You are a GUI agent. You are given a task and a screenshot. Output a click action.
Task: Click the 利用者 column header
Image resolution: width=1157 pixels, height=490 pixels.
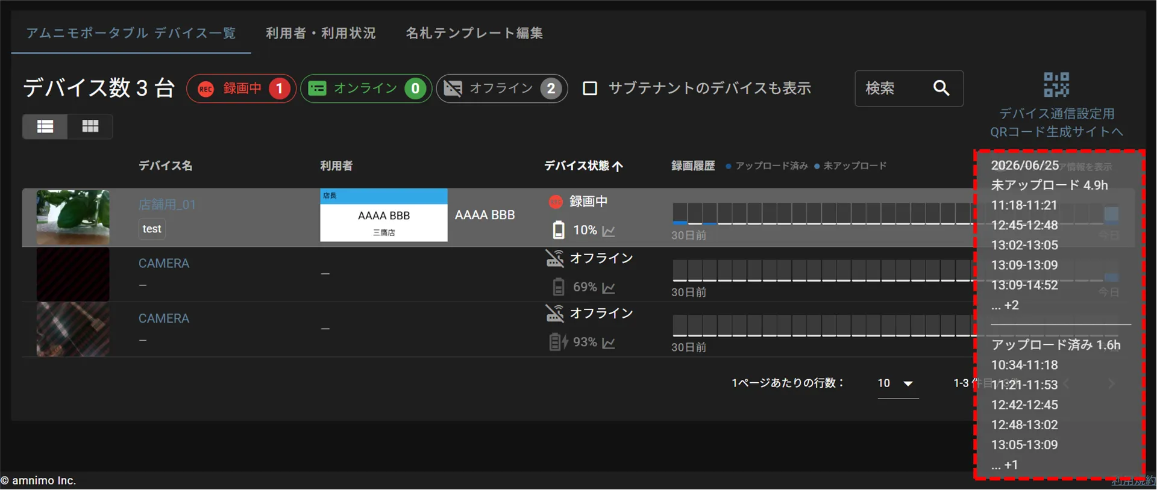tap(336, 166)
